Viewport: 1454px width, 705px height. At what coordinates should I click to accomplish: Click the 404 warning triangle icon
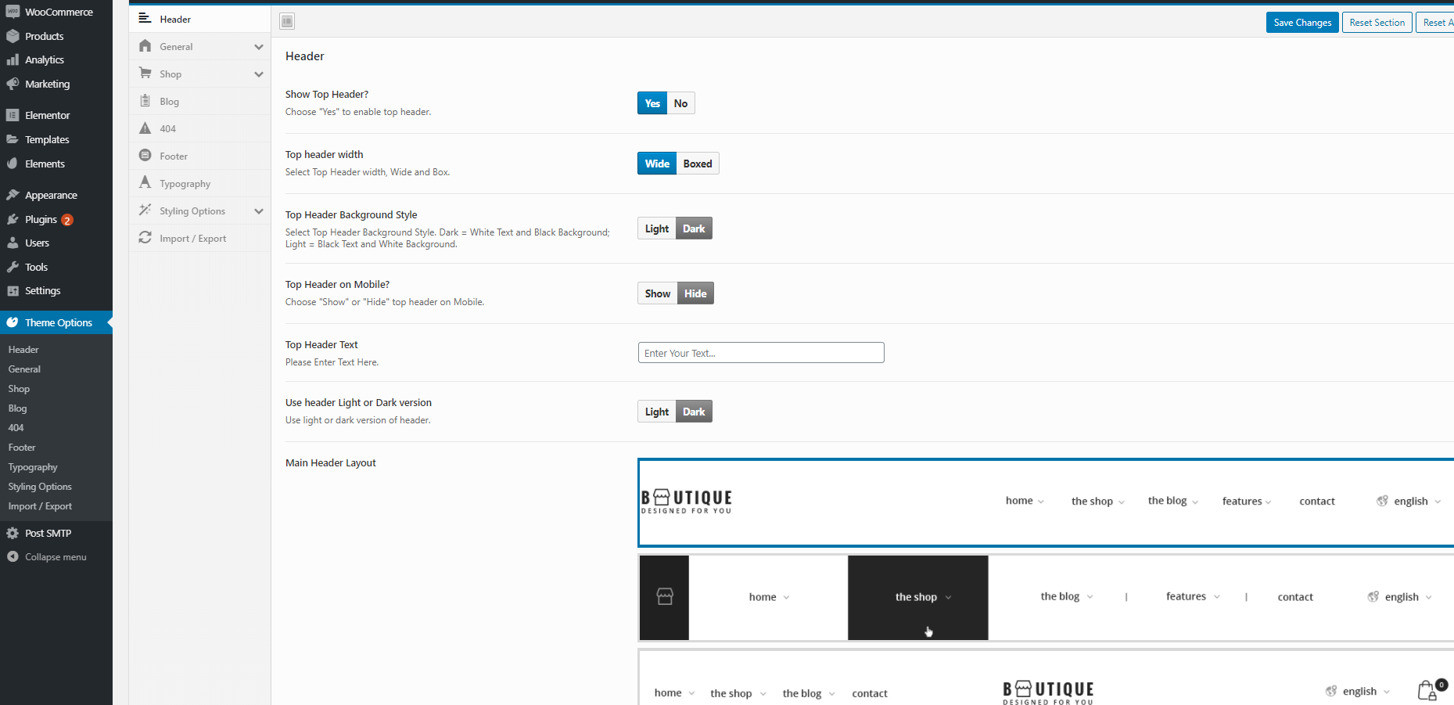pos(145,128)
